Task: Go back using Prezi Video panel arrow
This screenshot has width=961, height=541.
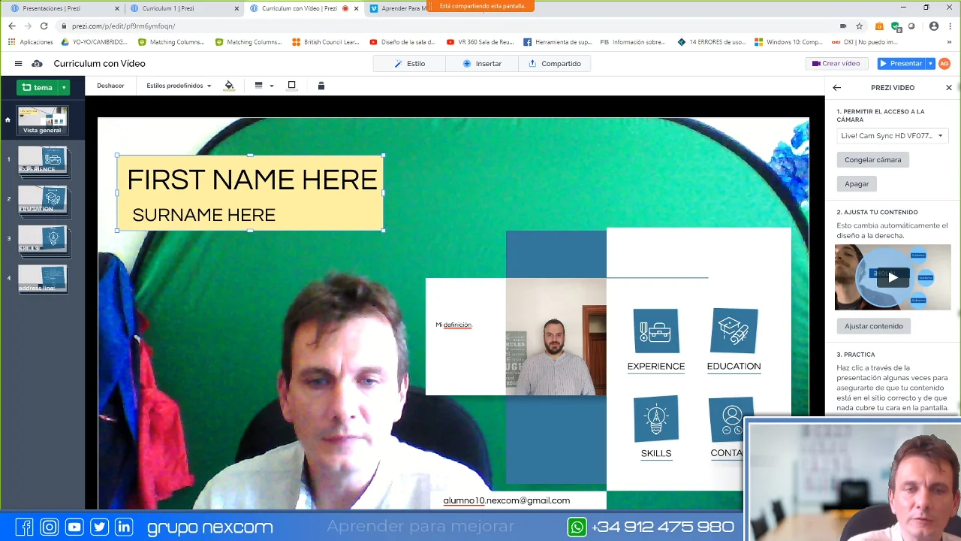Action: 837,88
